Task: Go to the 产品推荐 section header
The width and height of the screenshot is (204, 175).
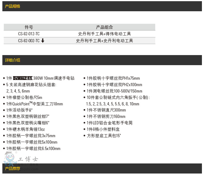Action: [x=13, y=168]
